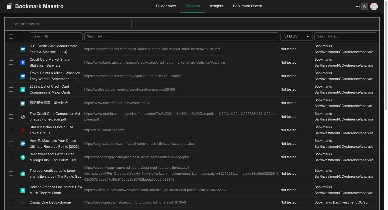Open the Bookmark Doctor tab
This screenshot has height=210, width=388.
(x=248, y=6)
